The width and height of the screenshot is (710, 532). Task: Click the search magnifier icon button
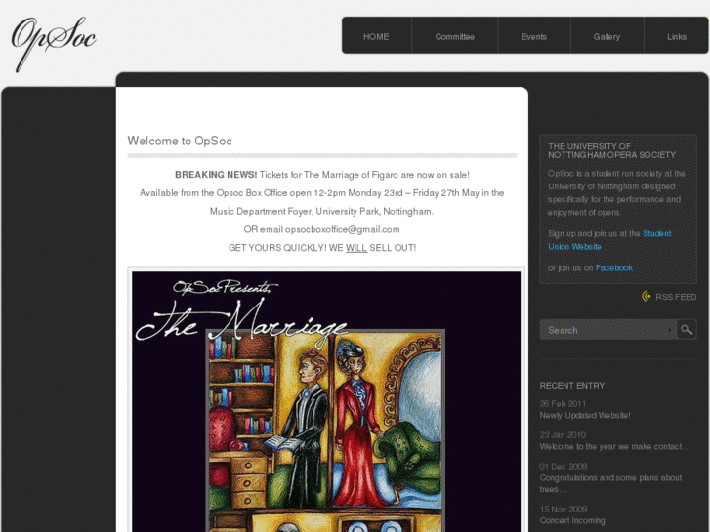687,329
